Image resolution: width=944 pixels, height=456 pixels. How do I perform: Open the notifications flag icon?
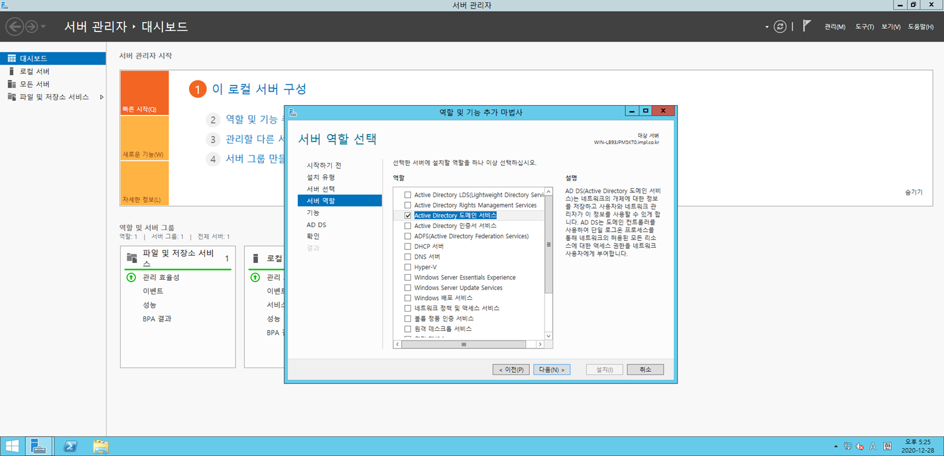(807, 26)
